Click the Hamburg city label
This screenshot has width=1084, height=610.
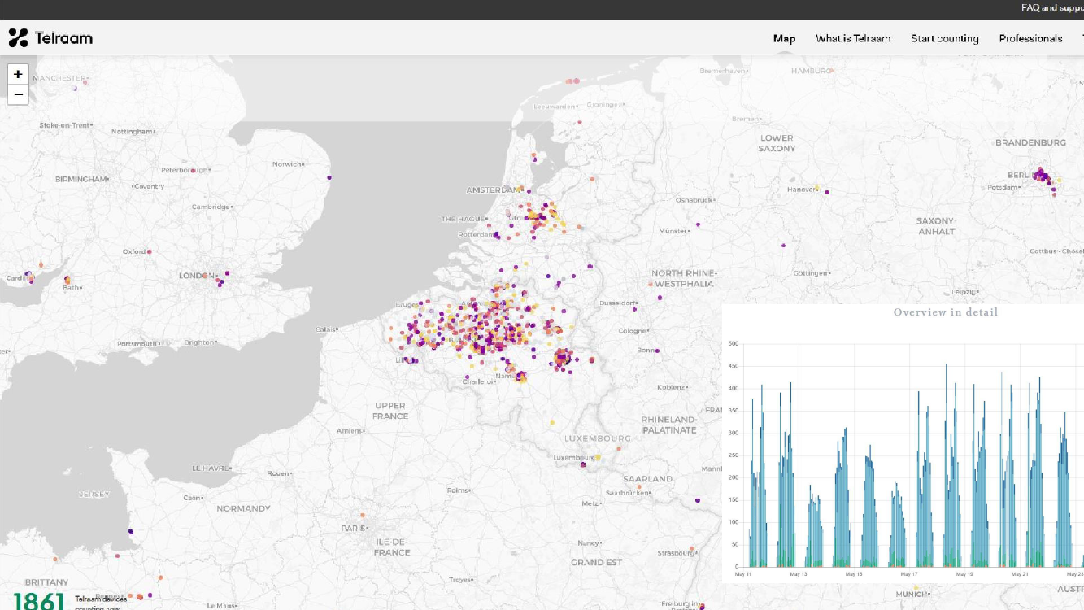click(x=812, y=71)
